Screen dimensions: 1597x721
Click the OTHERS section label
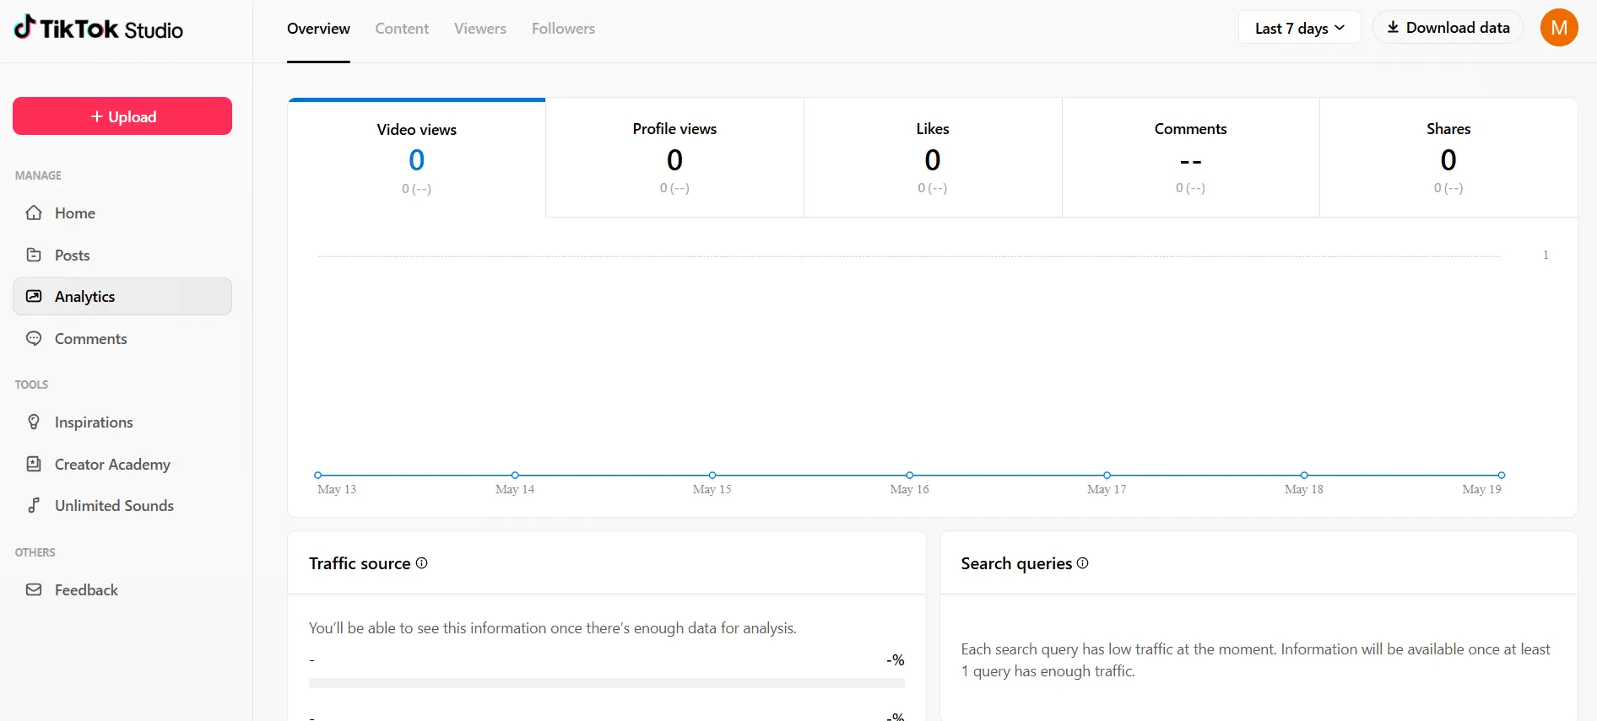pos(35,552)
